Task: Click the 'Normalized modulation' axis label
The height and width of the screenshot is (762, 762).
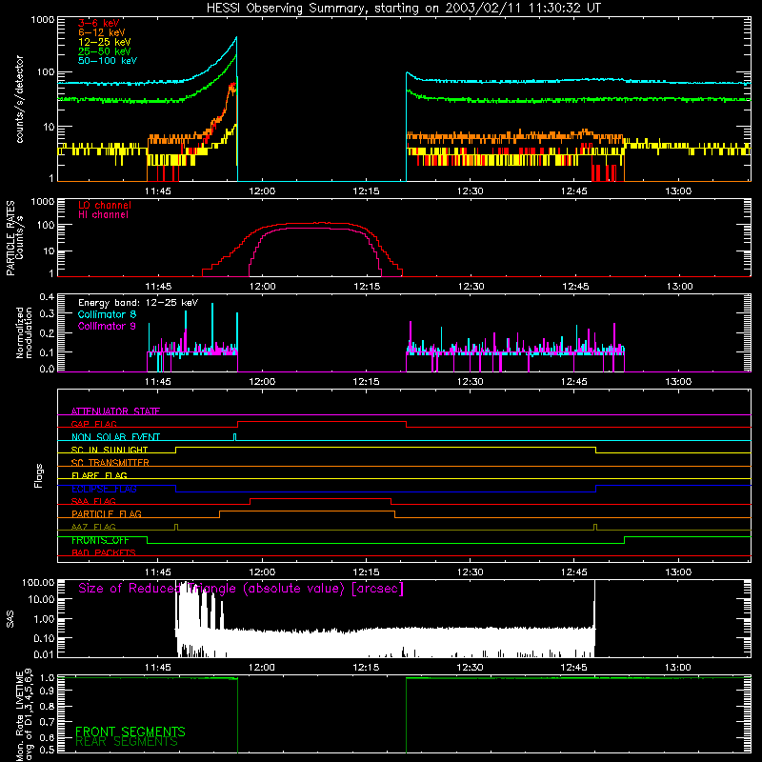Action: 24,332
